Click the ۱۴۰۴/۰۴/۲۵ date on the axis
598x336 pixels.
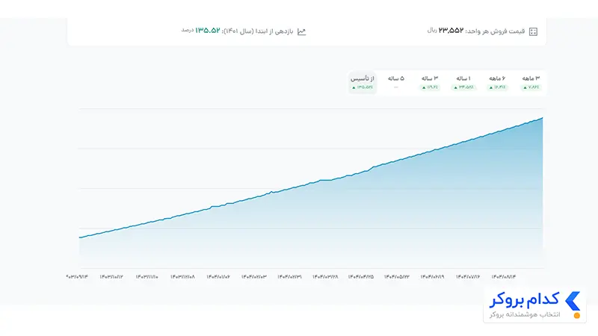(x=361, y=277)
